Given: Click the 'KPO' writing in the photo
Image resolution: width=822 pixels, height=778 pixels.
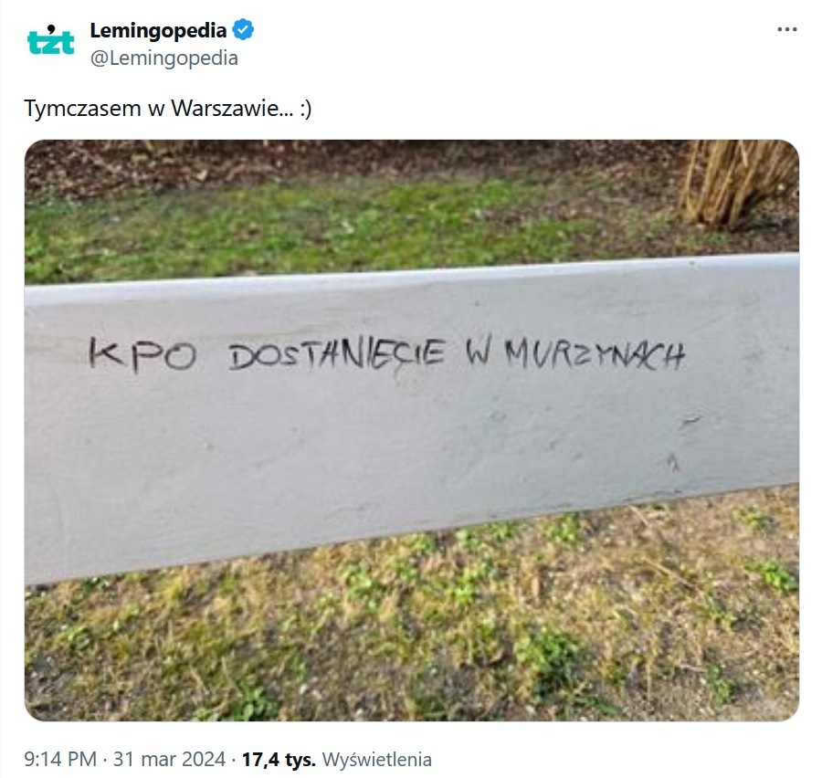Looking at the screenshot, I should pos(142,354).
